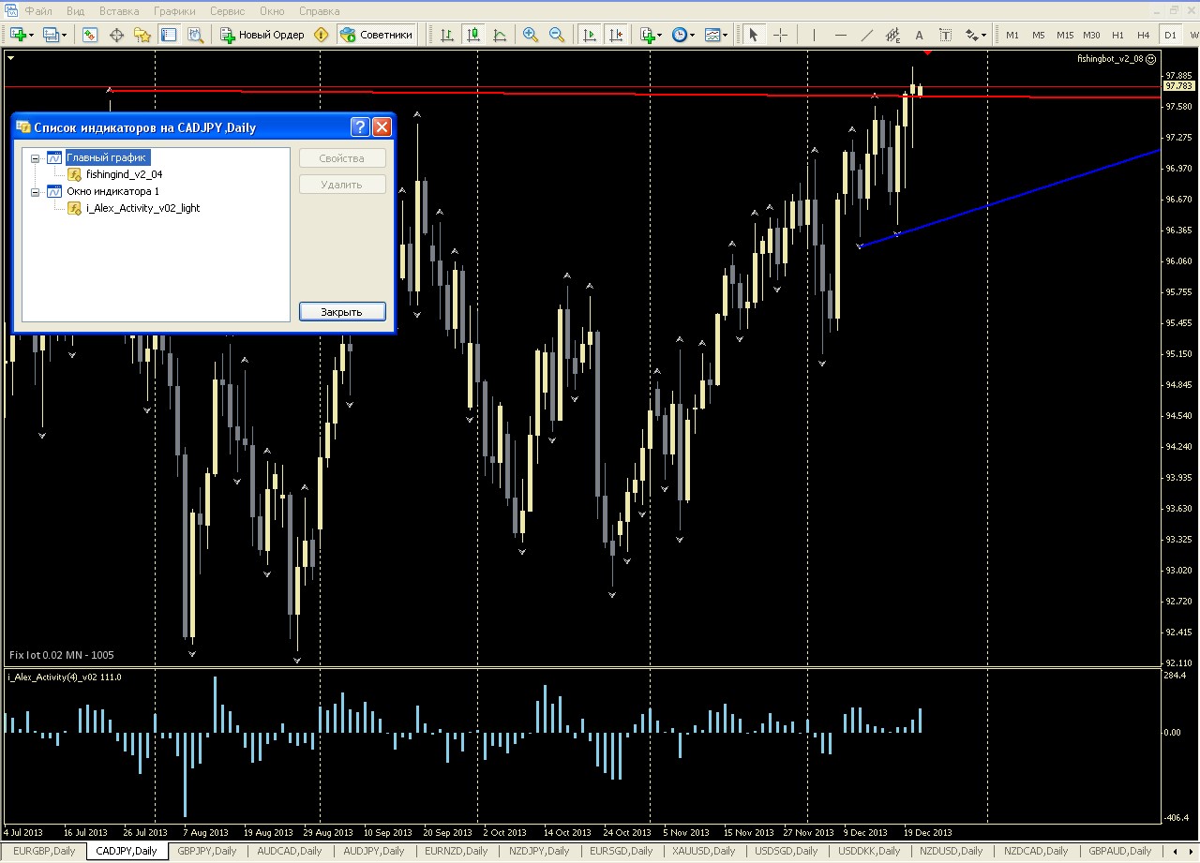The image size is (1200, 863).
Task: Switch timeframe to M1
Action: tap(1012, 35)
